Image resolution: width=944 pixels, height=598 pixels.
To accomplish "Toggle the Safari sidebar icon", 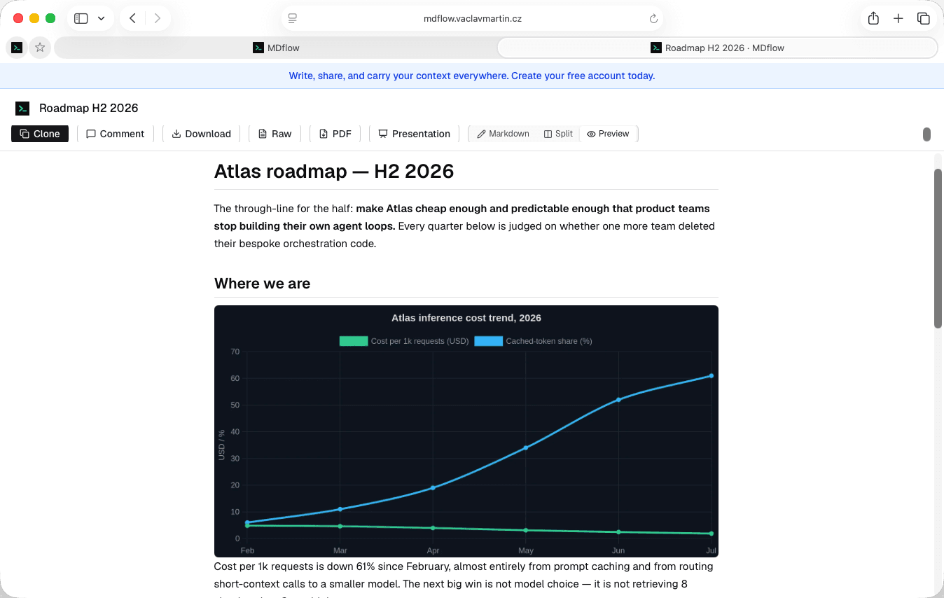I will tap(81, 18).
